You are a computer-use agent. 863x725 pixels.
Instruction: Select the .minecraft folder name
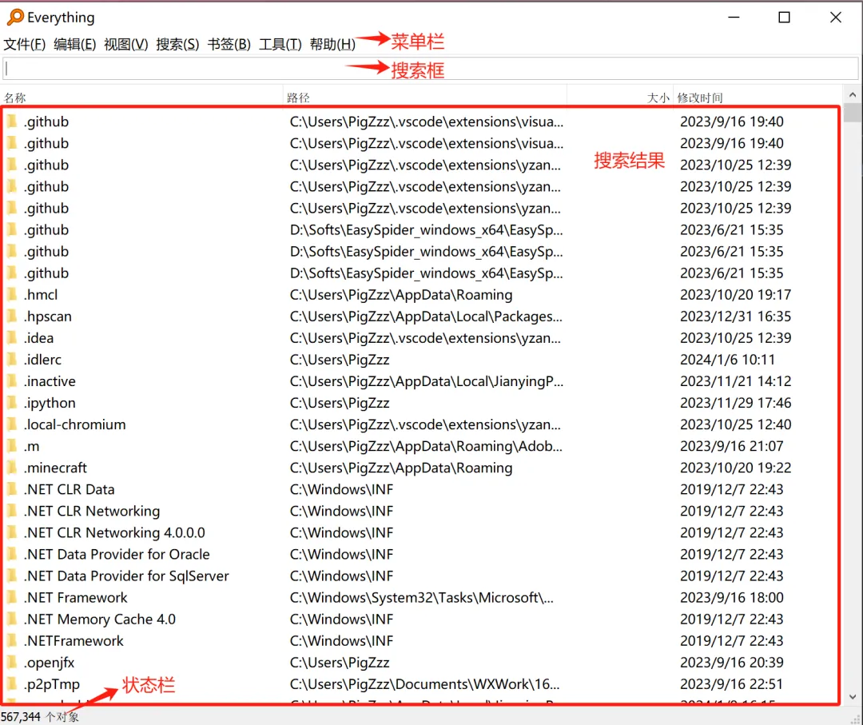coord(55,468)
